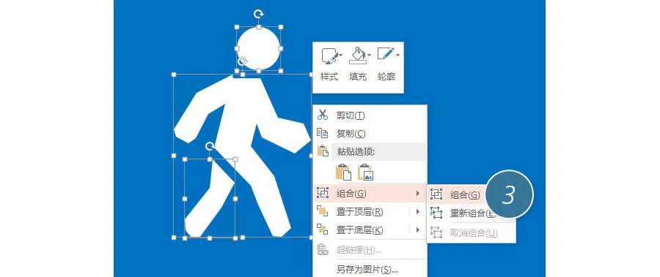Click the rotation handle at the body's neck

tap(243, 61)
